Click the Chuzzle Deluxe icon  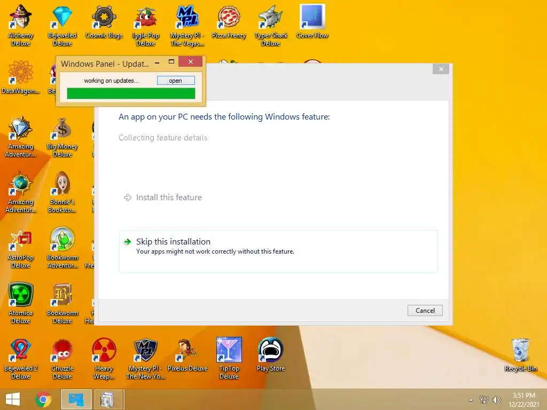click(x=62, y=358)
